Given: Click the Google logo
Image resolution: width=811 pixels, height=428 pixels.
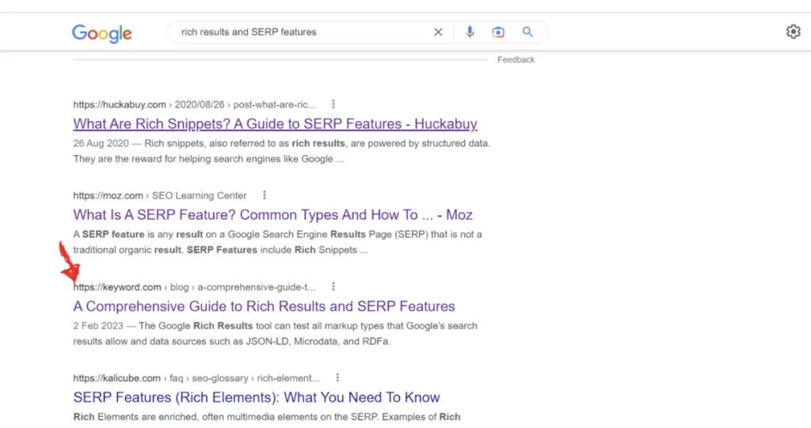Looking at the screenshot, I should pyautogui.click(x=102, y=33).
